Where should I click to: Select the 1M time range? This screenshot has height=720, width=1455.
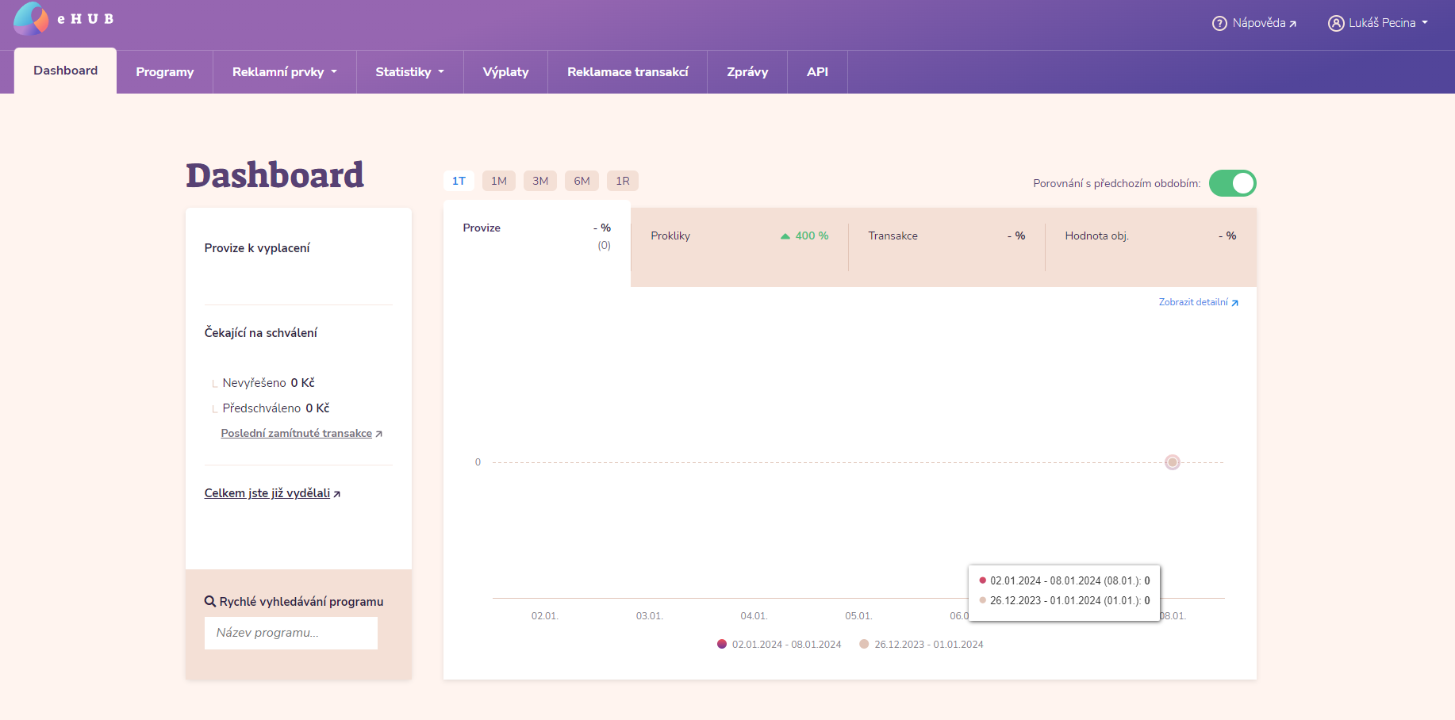[x=498, y=182]
